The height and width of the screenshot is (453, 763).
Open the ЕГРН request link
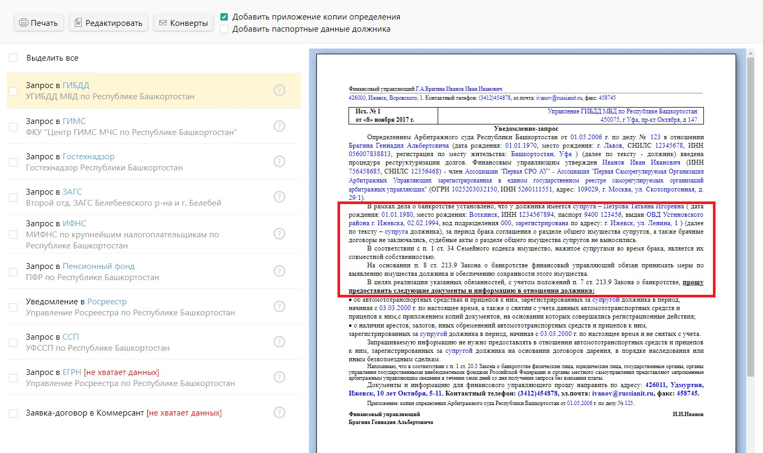[x=72, y=372]
